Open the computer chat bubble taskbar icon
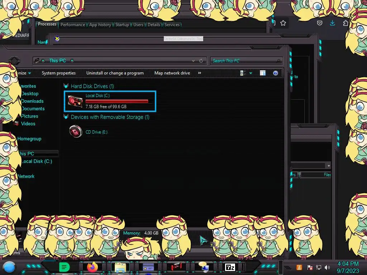Screen dimensions: 367x275 204,267
